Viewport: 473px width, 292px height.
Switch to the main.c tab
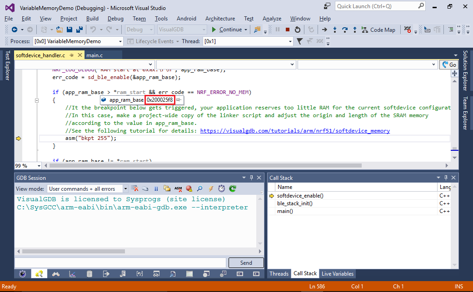pyautogui.click(x=95, y=55)
